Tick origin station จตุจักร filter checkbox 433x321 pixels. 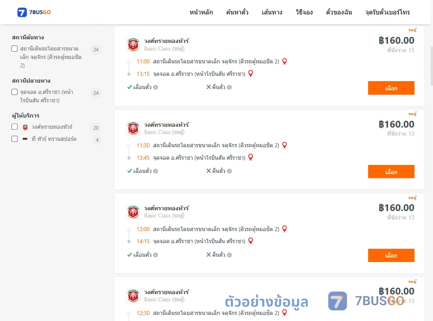pyautogui.click(x=15, y=49)
